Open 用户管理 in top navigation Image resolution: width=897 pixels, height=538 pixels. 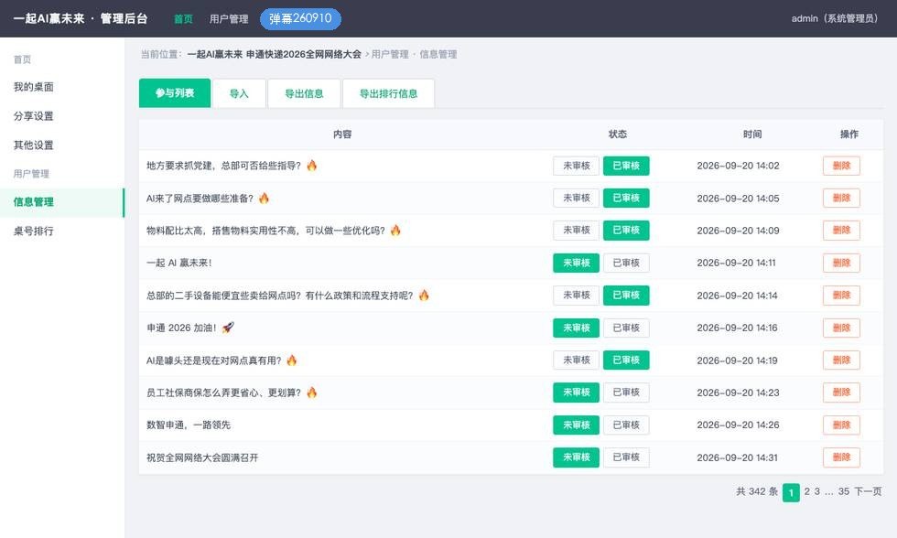tap(229, 19)
